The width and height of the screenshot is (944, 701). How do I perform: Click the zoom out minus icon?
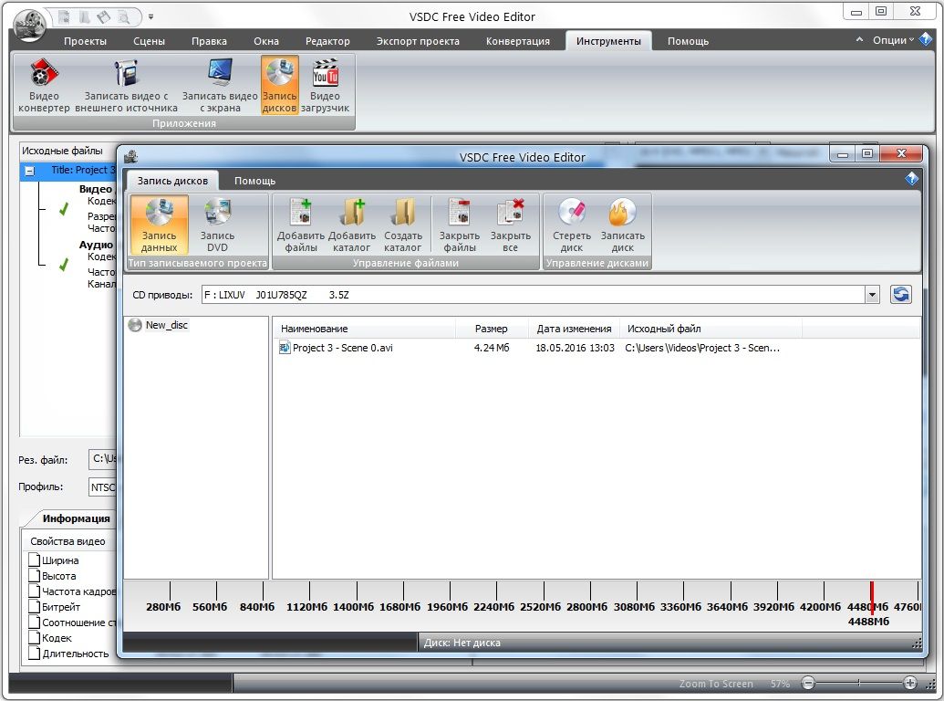tap(808, 683)
